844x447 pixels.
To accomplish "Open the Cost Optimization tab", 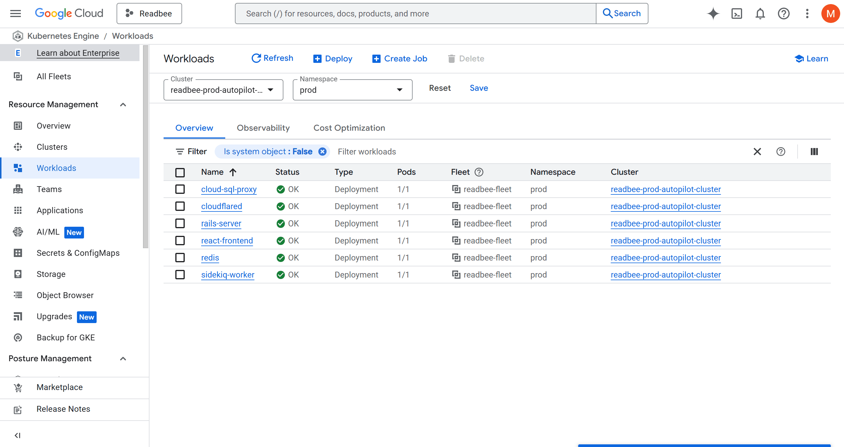I will point(349,128).
